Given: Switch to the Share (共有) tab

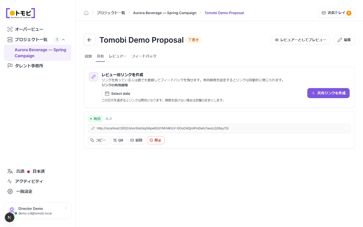Looking at the screenshot, I should [x=100, y=56].
